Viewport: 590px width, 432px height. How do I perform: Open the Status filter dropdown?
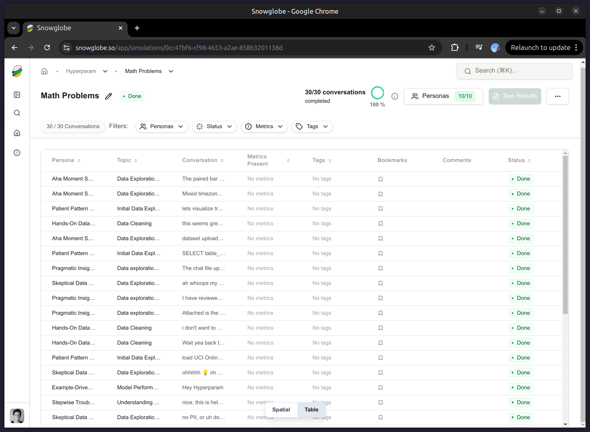point(214,127)
